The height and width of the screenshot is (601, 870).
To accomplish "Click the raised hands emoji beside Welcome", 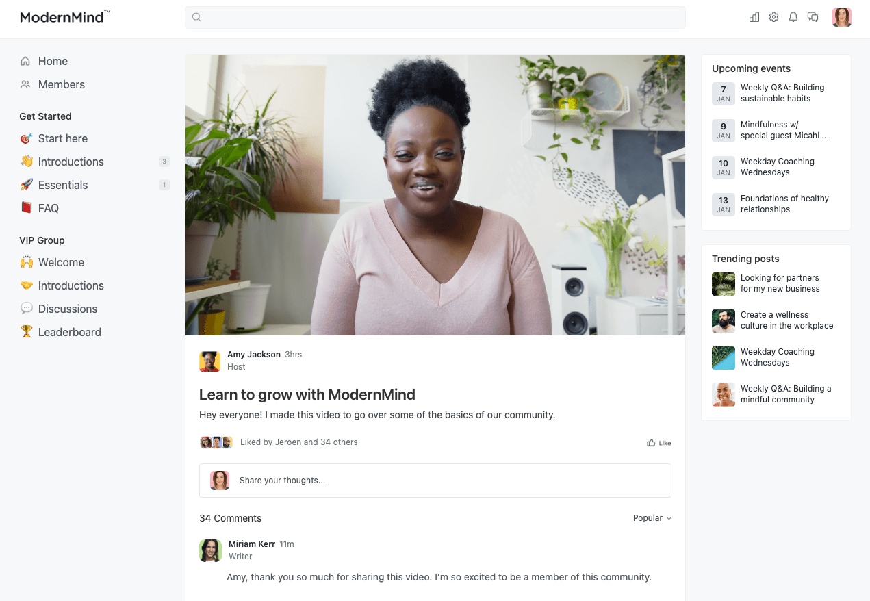I will (x=26, y=262).
